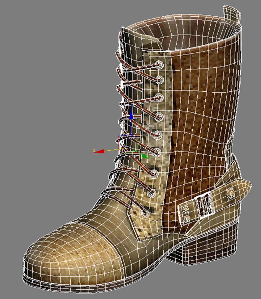Click the green Y-axis arrow of the gizmo

(145, 156)
